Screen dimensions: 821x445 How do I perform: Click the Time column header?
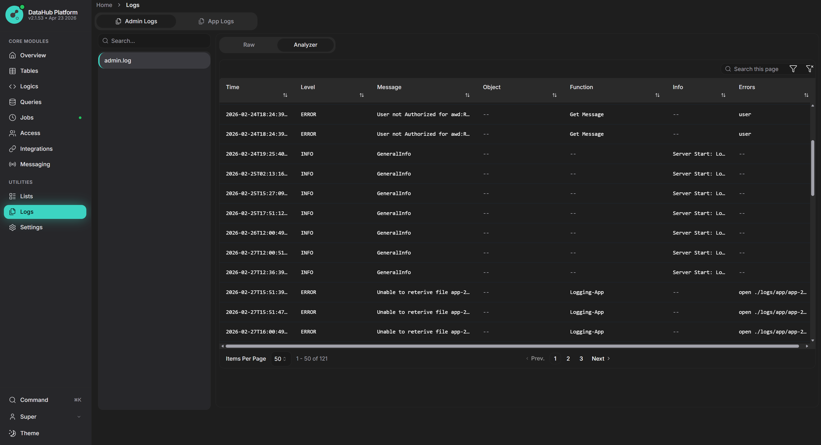click(x=232, y=87)
